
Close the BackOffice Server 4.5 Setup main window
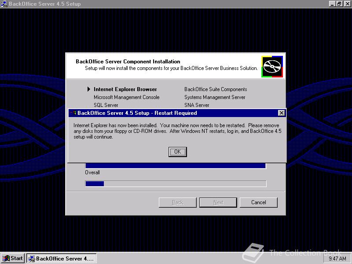pyautogui.click(x=347, y=4)
